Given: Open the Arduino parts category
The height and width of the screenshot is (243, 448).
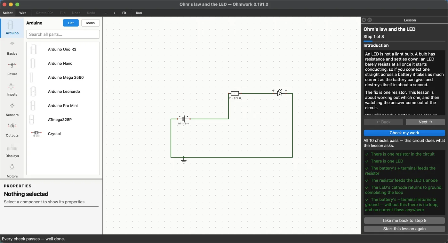Looking at the screenshot, I should (12, 28).
